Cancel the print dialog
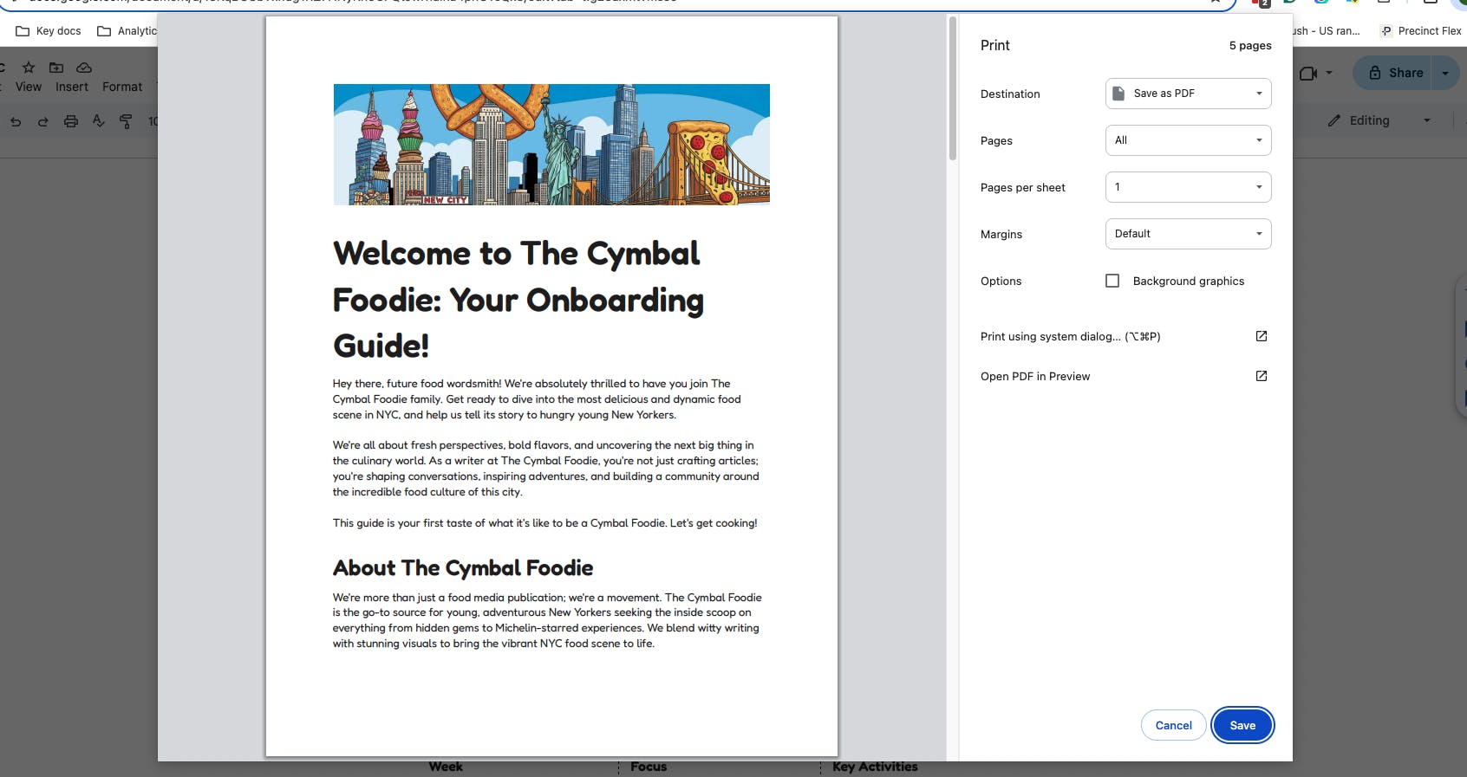The height and width of the screenshot is (777, 1467). click(x=1173, y=726)
